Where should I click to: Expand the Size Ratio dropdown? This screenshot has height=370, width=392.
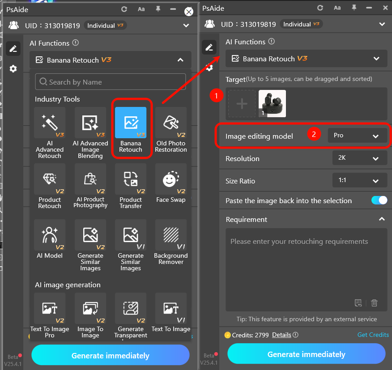pos(360,181)
